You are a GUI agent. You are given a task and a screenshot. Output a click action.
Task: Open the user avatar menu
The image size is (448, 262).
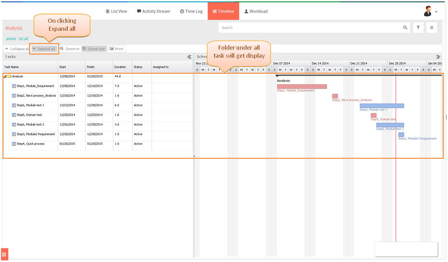[x=430, y=11]
